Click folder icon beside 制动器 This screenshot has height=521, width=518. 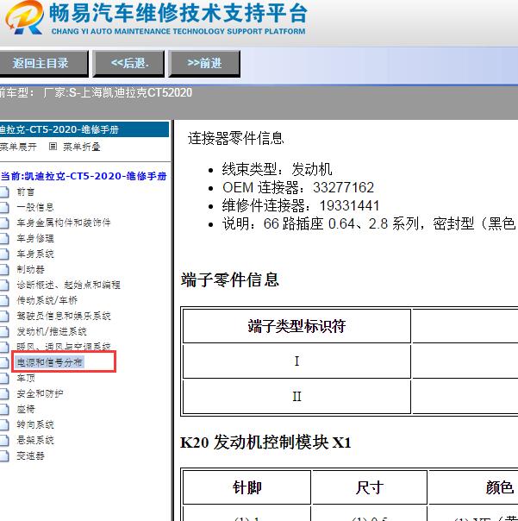coord(4,269)
